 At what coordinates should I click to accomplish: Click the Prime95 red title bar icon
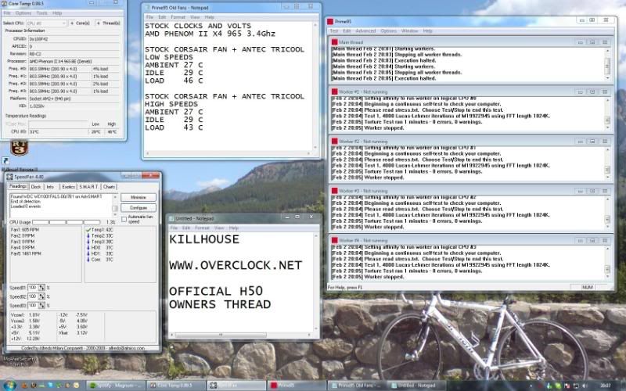tap(330, 22)
